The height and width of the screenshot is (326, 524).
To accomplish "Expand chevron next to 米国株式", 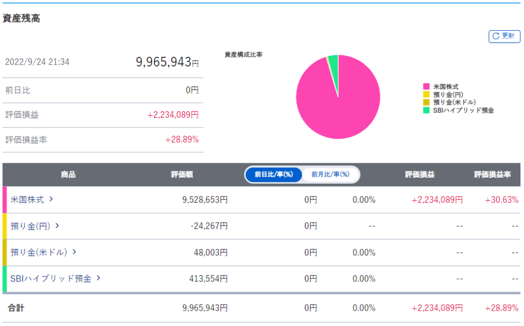I will tap(51, 199).
